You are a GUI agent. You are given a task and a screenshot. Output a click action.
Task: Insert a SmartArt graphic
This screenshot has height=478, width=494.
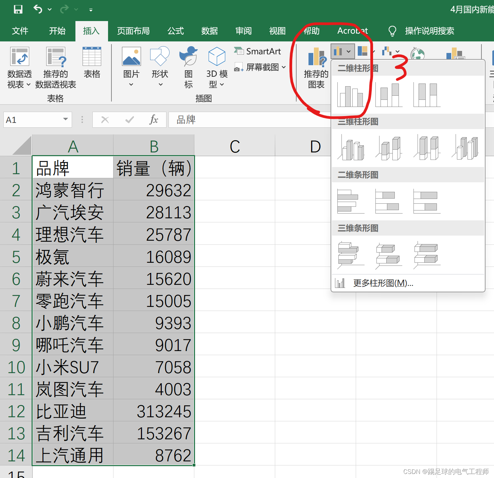click(258, 51)
